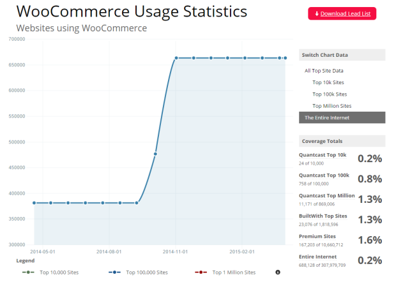Image resolution: width=396 pixels, height=282 pixels.
Task: Select The Entire Internet chart data
Action: tap(342, 117)
